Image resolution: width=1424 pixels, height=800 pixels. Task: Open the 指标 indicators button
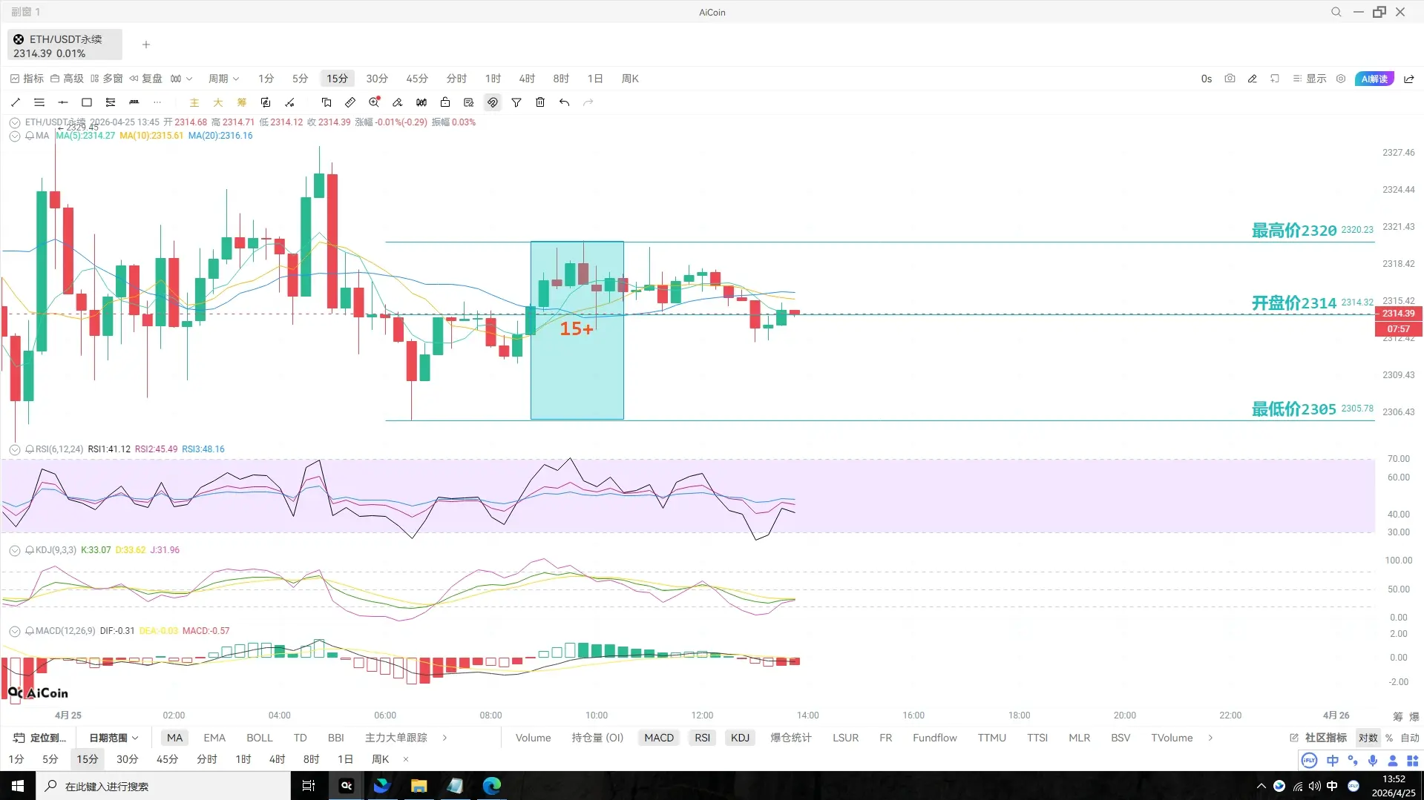click(27, 79)
